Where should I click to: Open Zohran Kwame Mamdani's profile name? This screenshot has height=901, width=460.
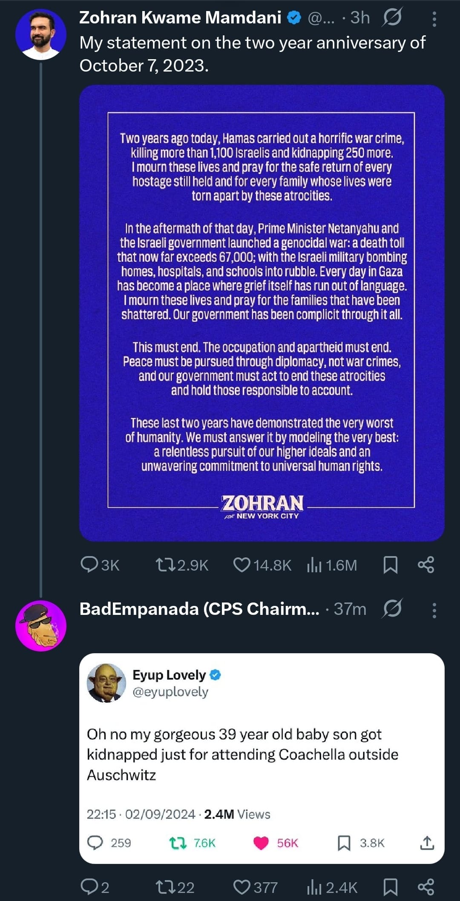coord(180,18)
